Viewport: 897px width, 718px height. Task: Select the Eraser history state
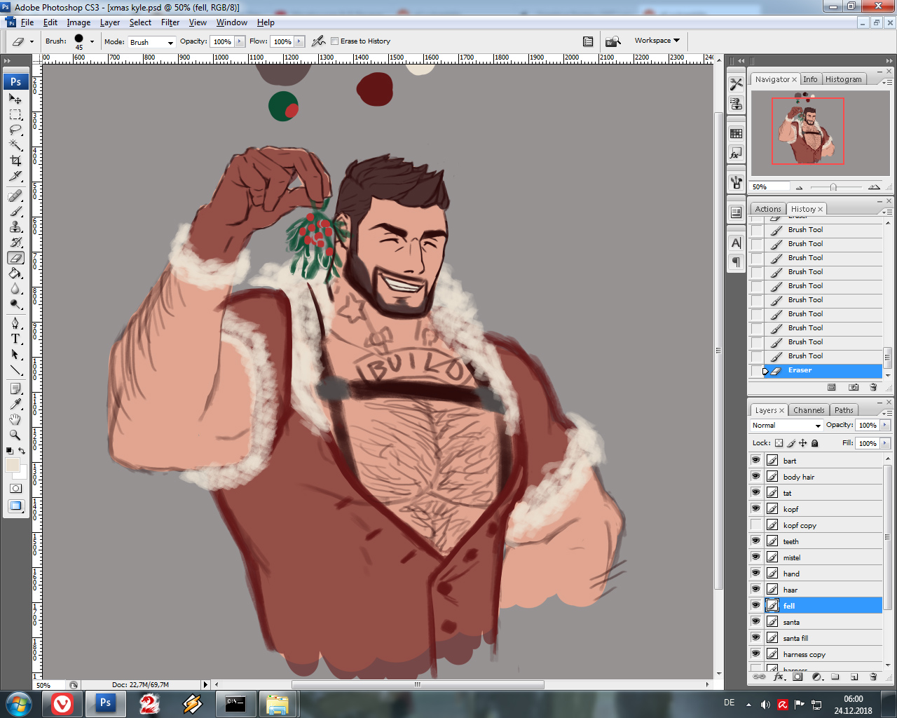815,370
